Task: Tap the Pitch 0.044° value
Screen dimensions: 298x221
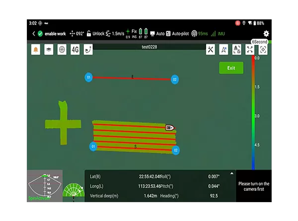Action: click(214, 186)
